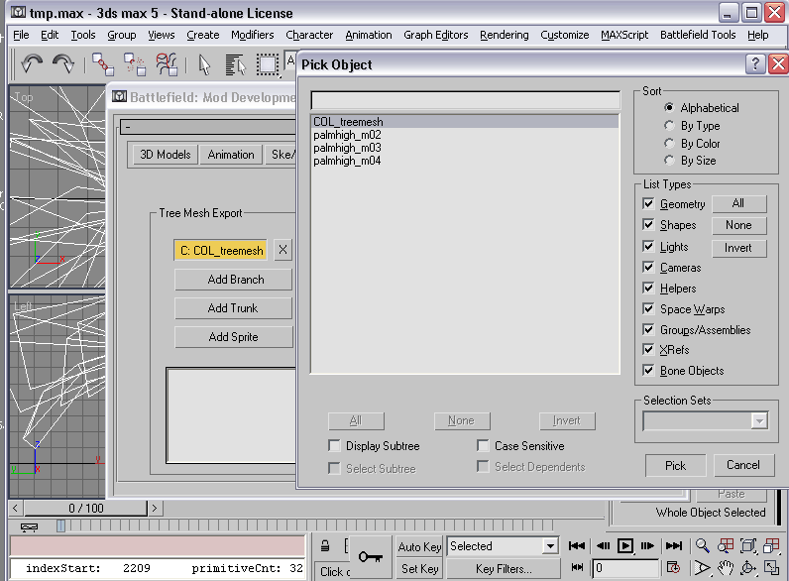Click the Min/Max viewport toggle
Image resolution: width=789 pixels, height=581 pixels.
pos(771,568)
